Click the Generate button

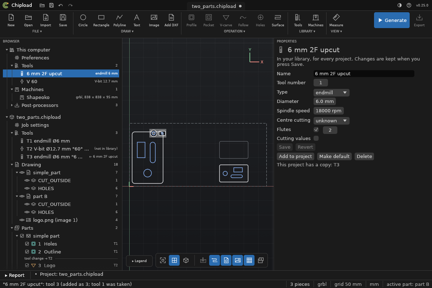[x=392, y=20]
